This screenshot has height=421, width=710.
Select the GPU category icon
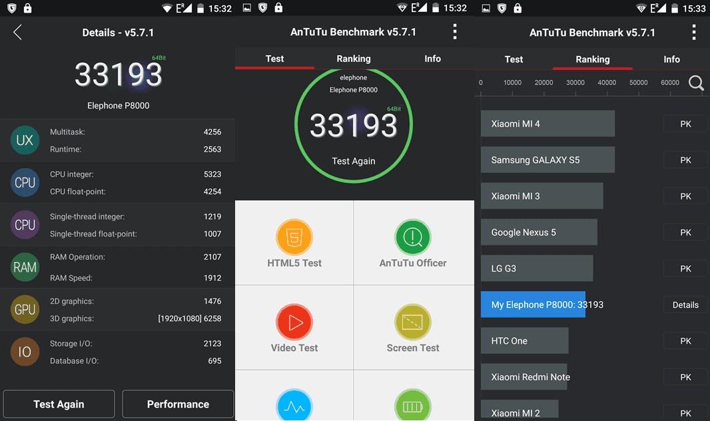coord(25,309)
